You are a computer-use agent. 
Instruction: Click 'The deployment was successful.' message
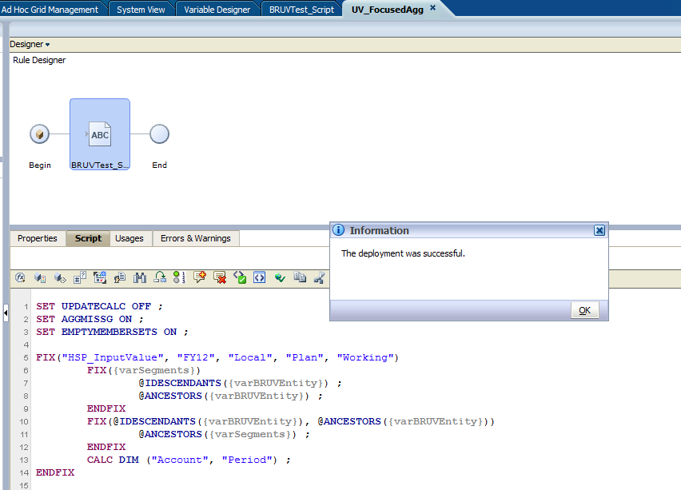pyautogui.click(x=403, y=253)
